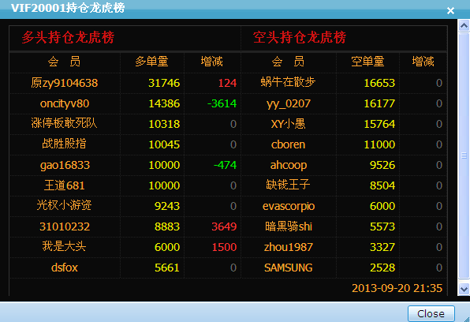Screen dimensions: 470x322
Task: Click 空头持仓龙虎榜 section title
Action: coord(300,38)
